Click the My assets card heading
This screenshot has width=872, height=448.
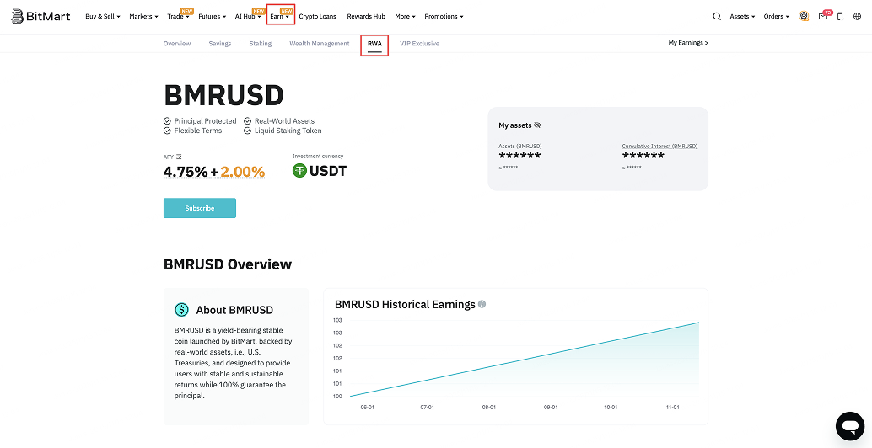click(x=515, y=125)
